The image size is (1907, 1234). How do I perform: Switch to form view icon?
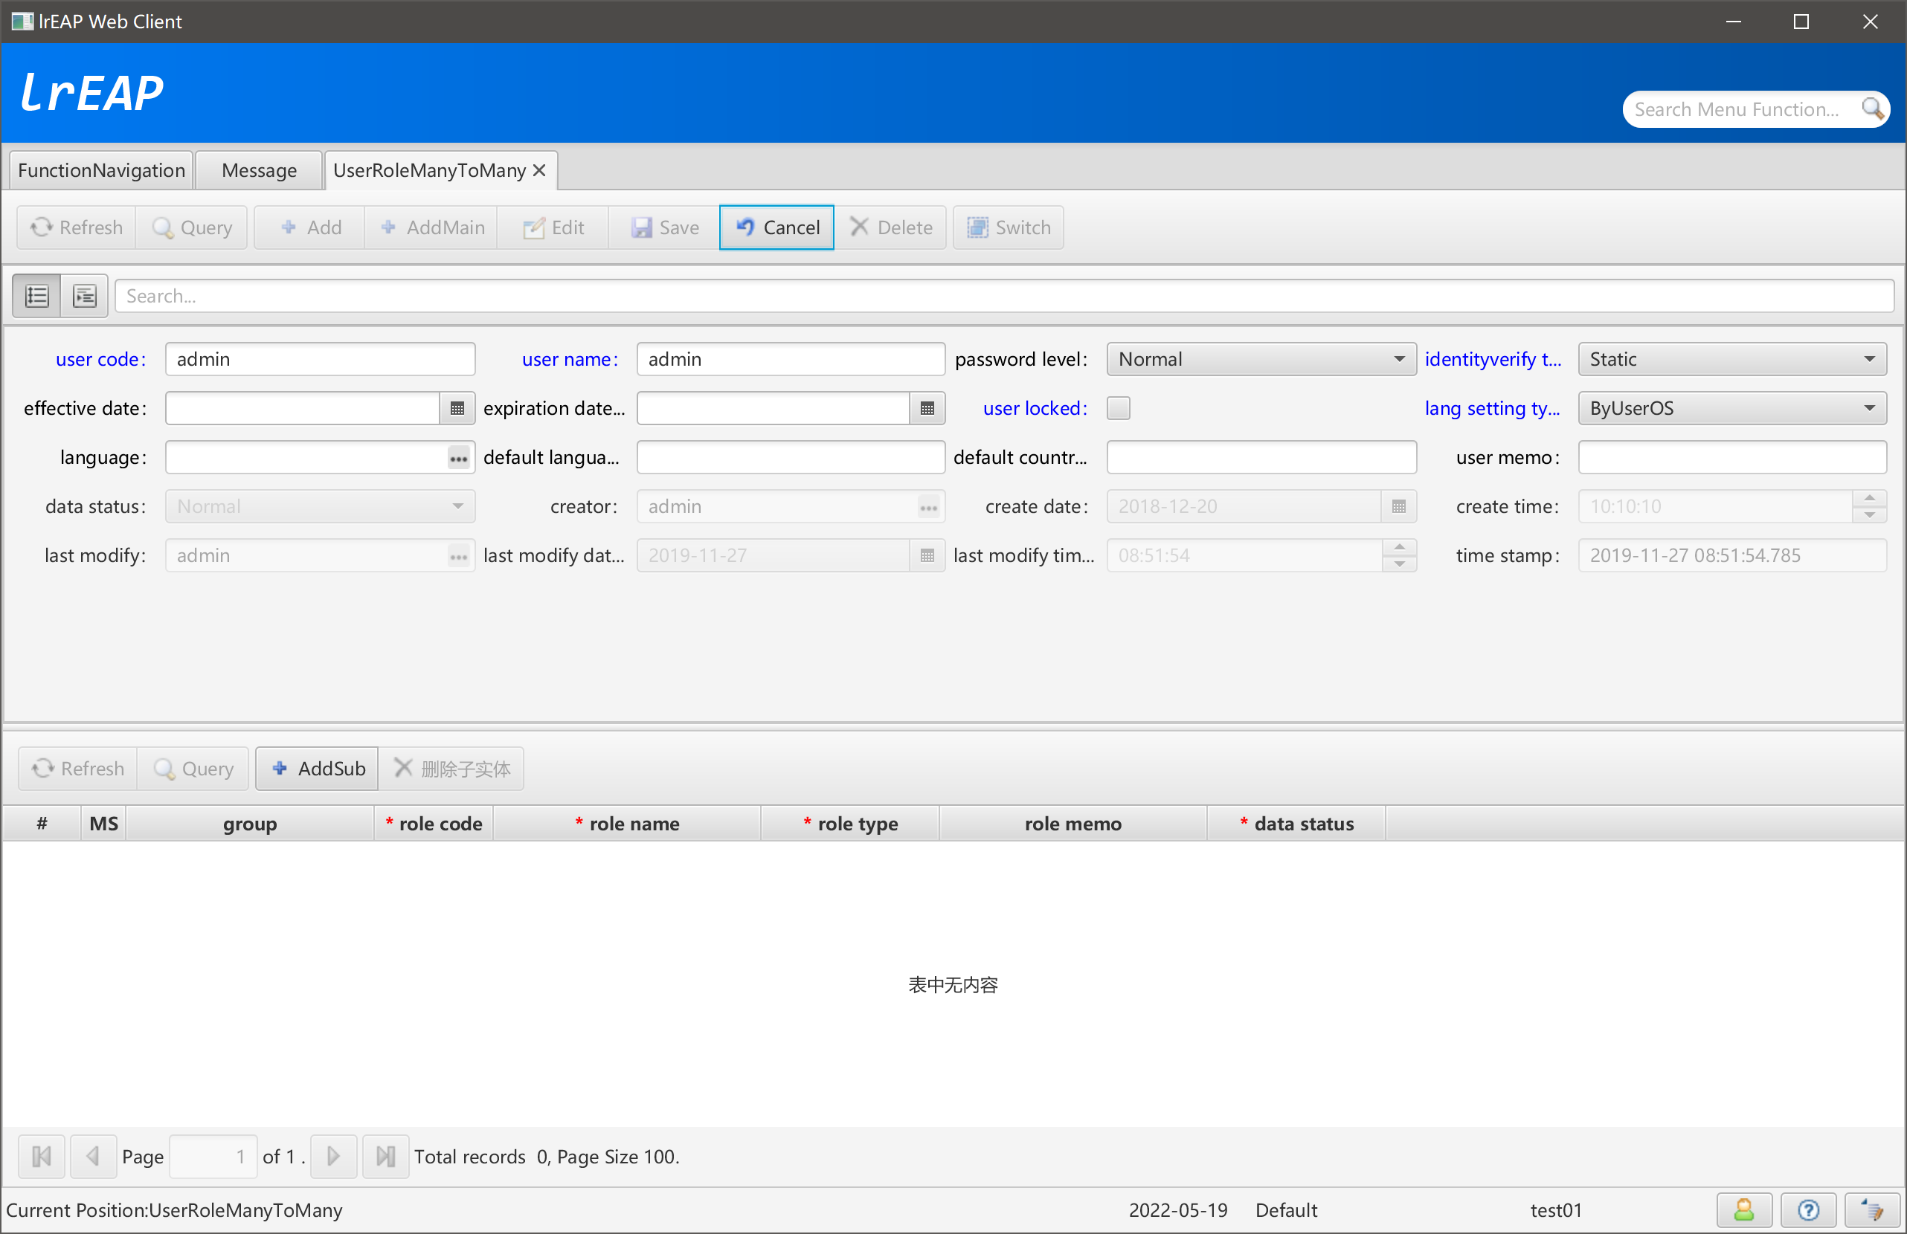84,297
